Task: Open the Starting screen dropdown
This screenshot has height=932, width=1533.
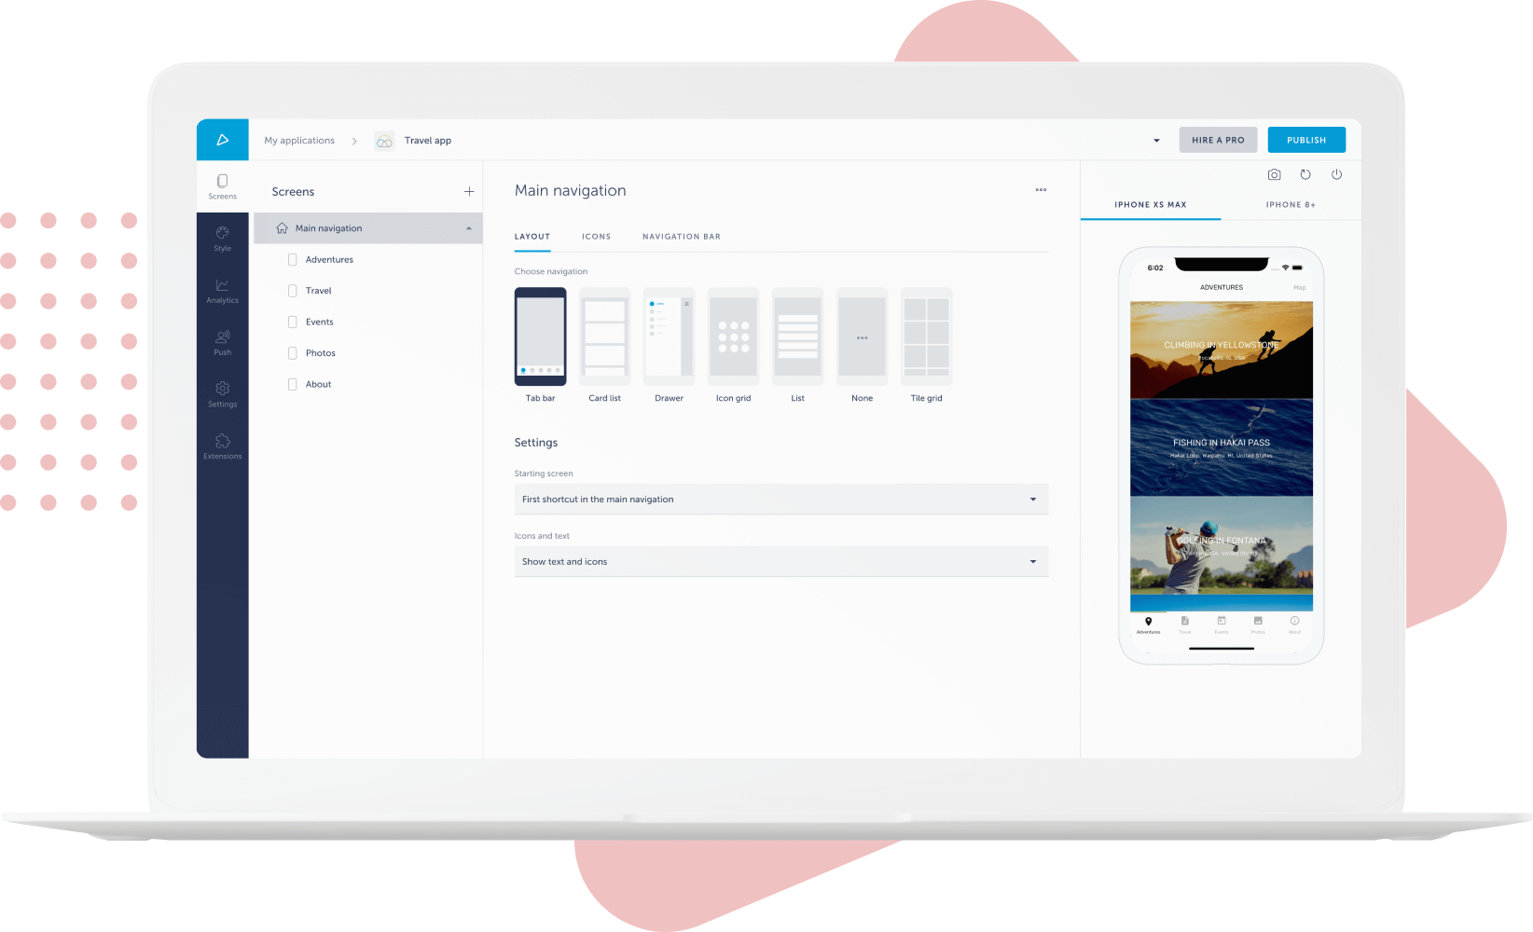Action: pyautogui.click(x=781, y=500)
